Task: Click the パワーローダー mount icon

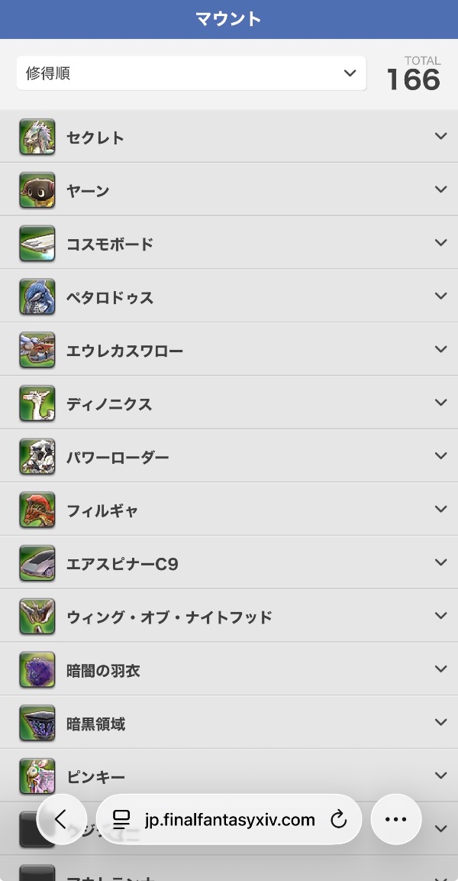Action: click(37, 457)
